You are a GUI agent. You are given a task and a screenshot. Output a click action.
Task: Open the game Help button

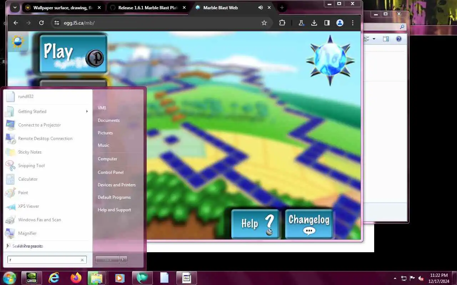click(x=256, y=224)
